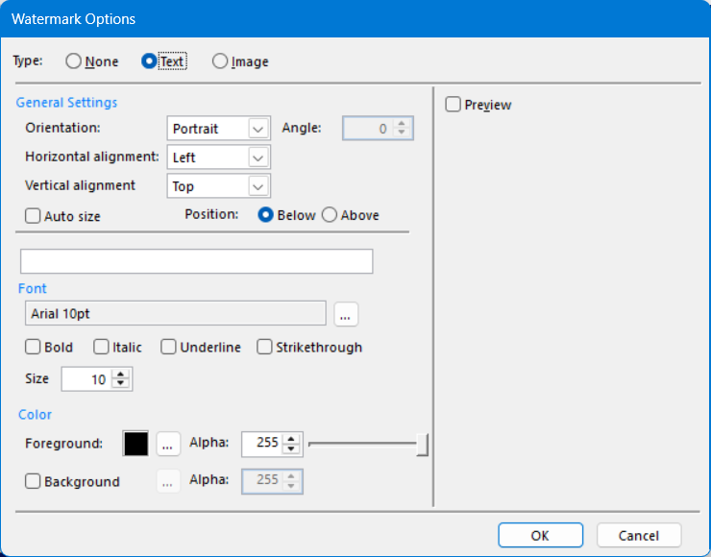Toggle the Auto size checkbox
711x557 pixels.
[x=33, y=216]
